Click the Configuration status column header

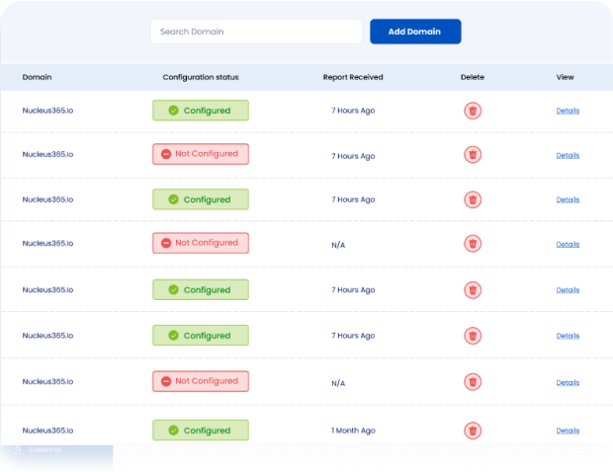pos(200,77)
